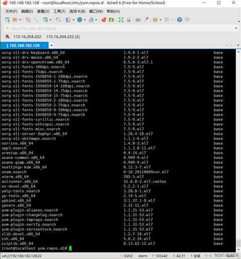241x259 pixels.
Task: Click SSH2 status bar indicator
Action: (x=127, y=256)
